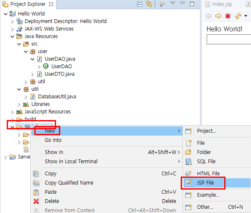This screenshot has height=213, width=251.
Task: Close the Project Explorer tab
Action: pos(51,4)
